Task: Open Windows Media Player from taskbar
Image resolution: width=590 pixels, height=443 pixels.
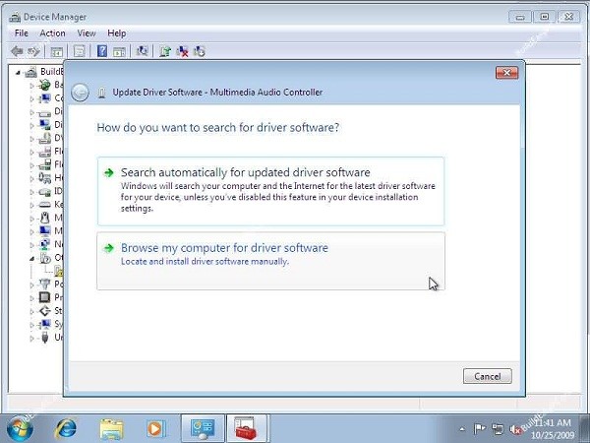Action: click(x=155, y=428)
